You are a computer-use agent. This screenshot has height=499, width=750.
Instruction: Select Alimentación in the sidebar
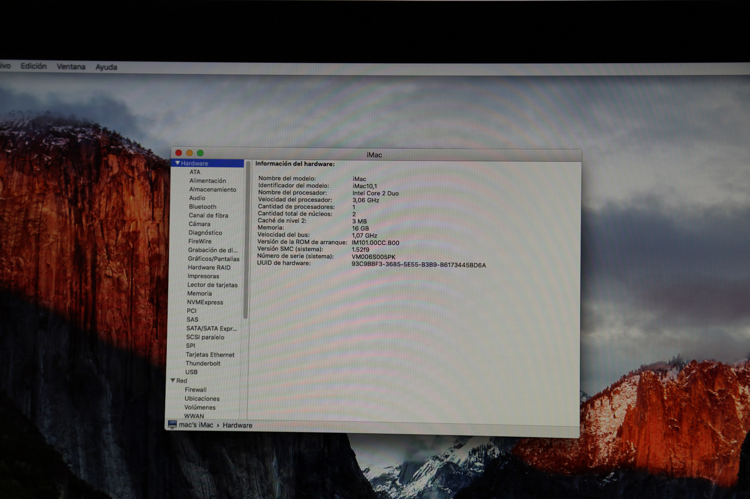pos(207,181)
